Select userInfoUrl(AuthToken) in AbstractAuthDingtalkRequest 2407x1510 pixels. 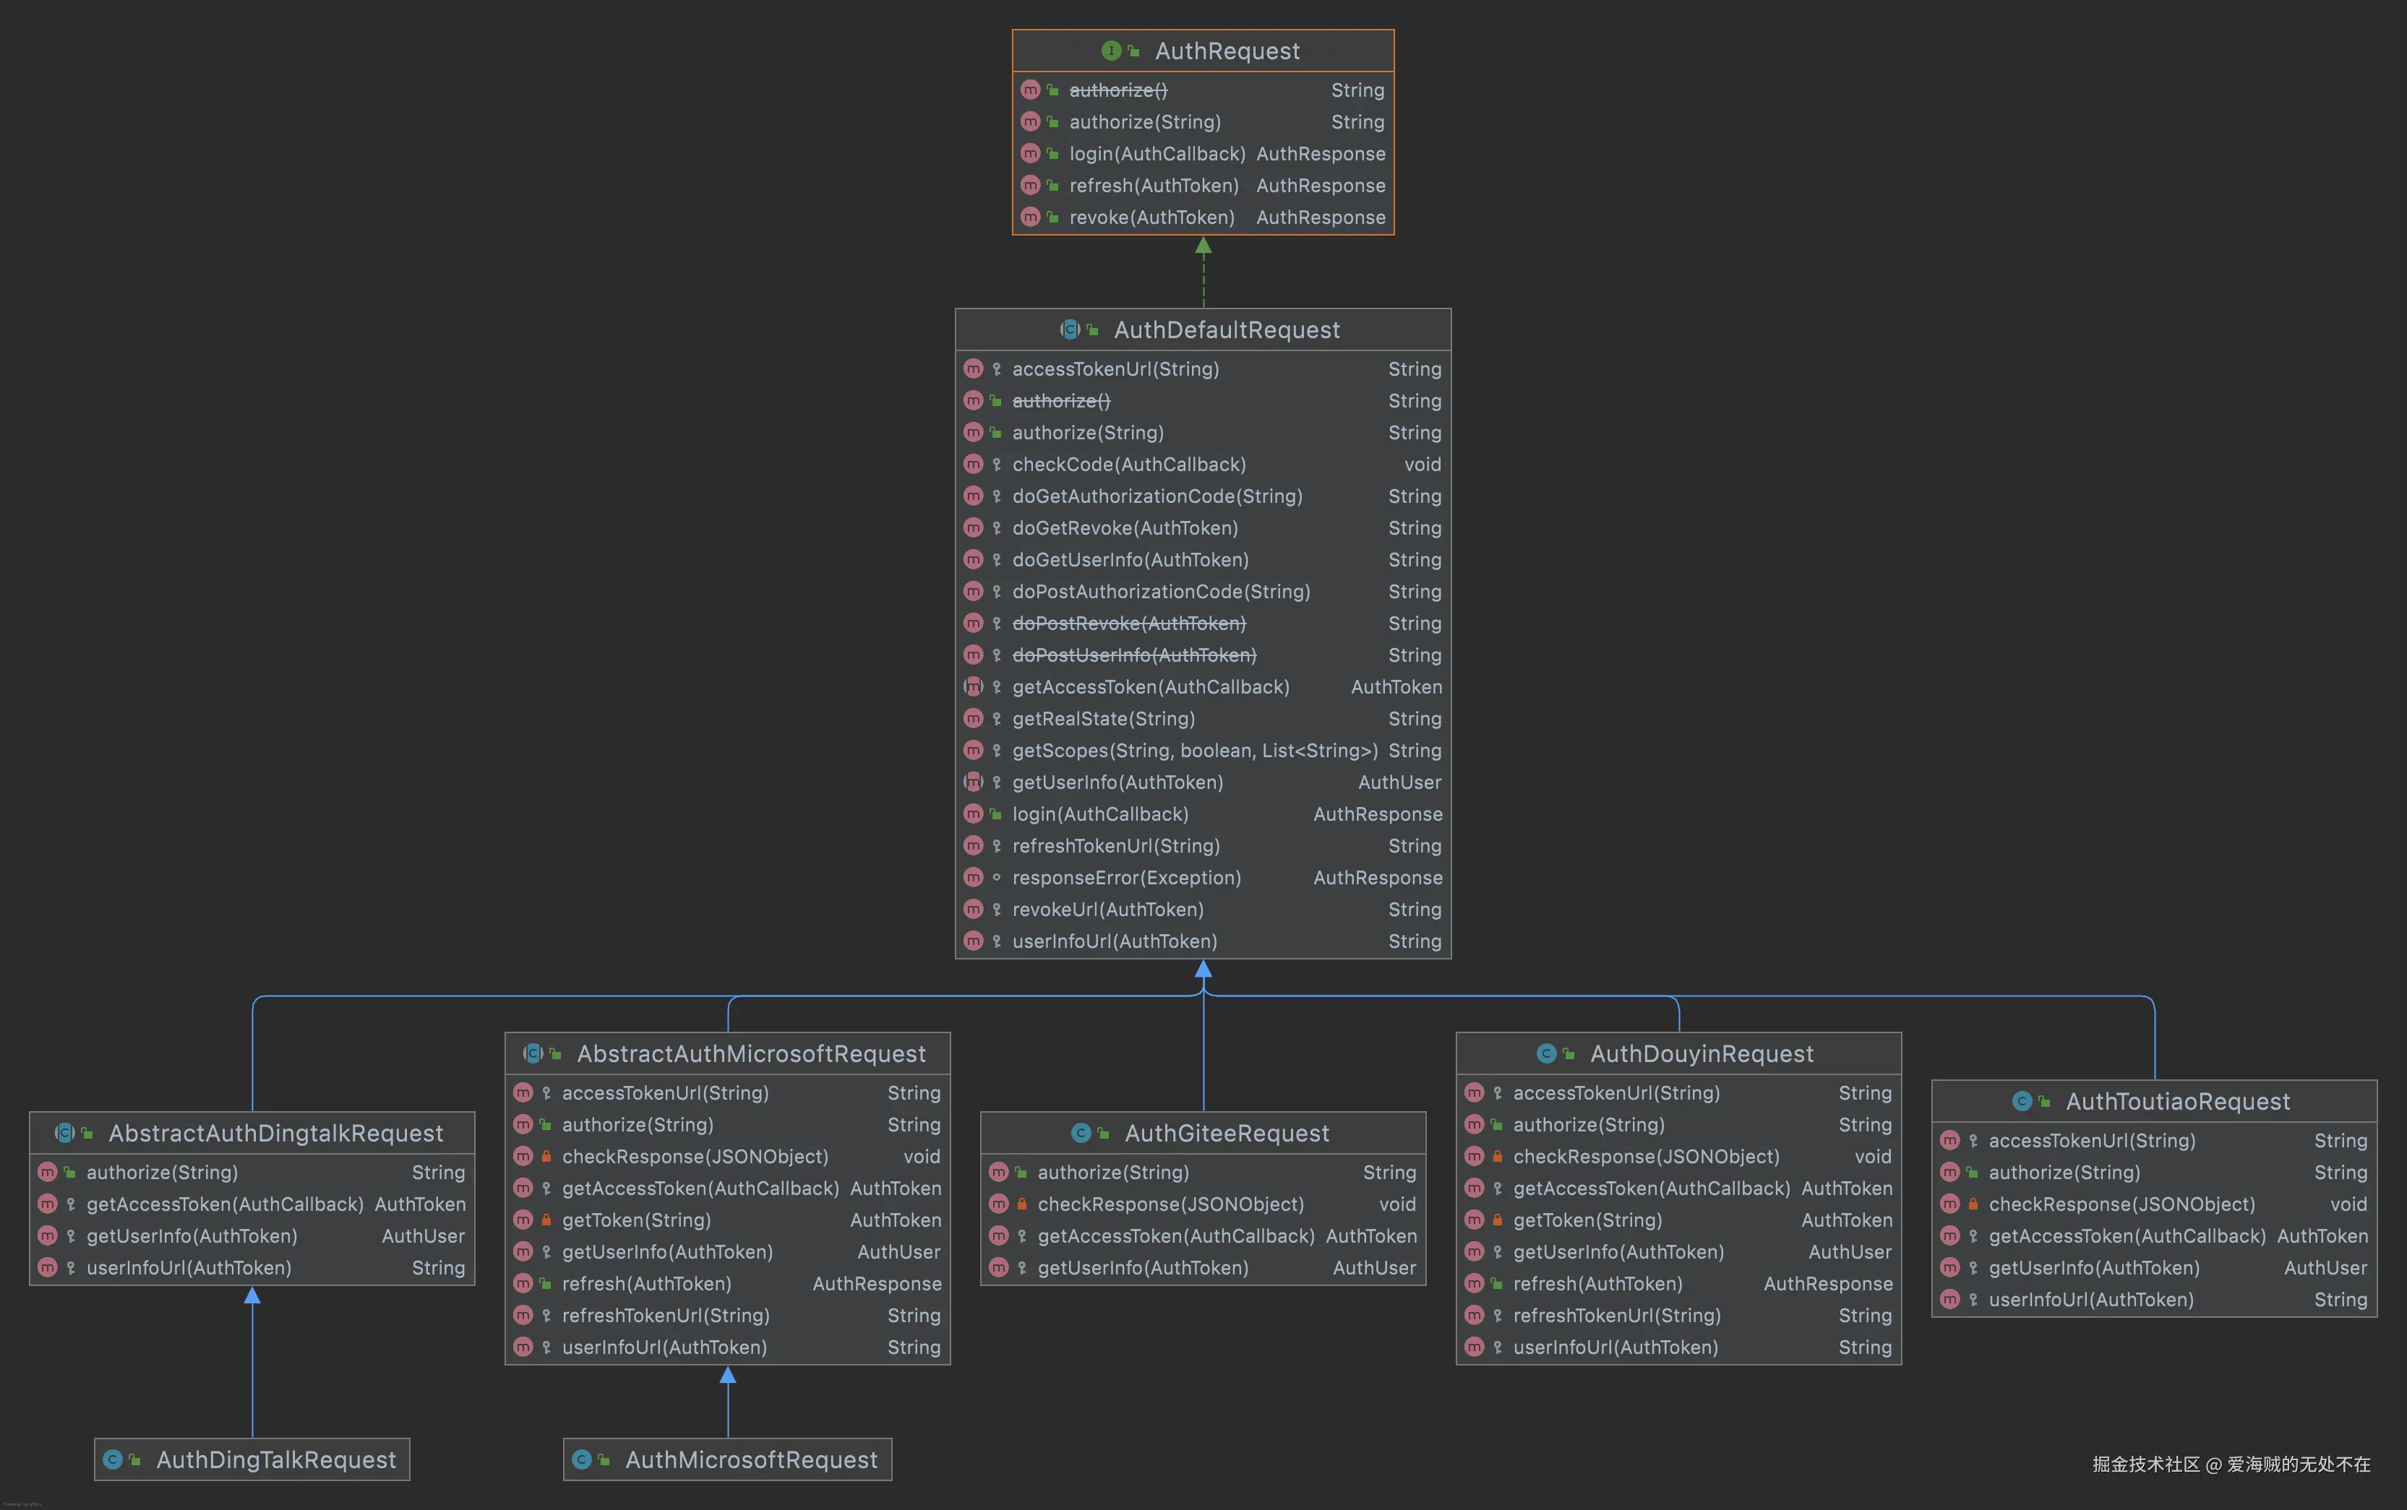pyautogui.click(x=189, y=1267)
